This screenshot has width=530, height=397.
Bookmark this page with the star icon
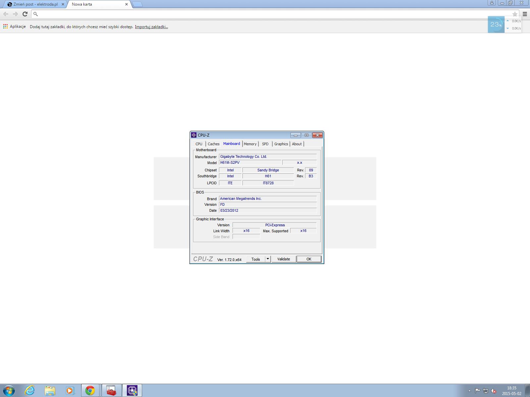pos(515,14)
